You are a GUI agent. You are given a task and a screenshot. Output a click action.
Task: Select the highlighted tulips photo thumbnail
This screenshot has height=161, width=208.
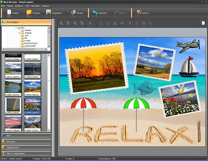(x=33, y=106)
